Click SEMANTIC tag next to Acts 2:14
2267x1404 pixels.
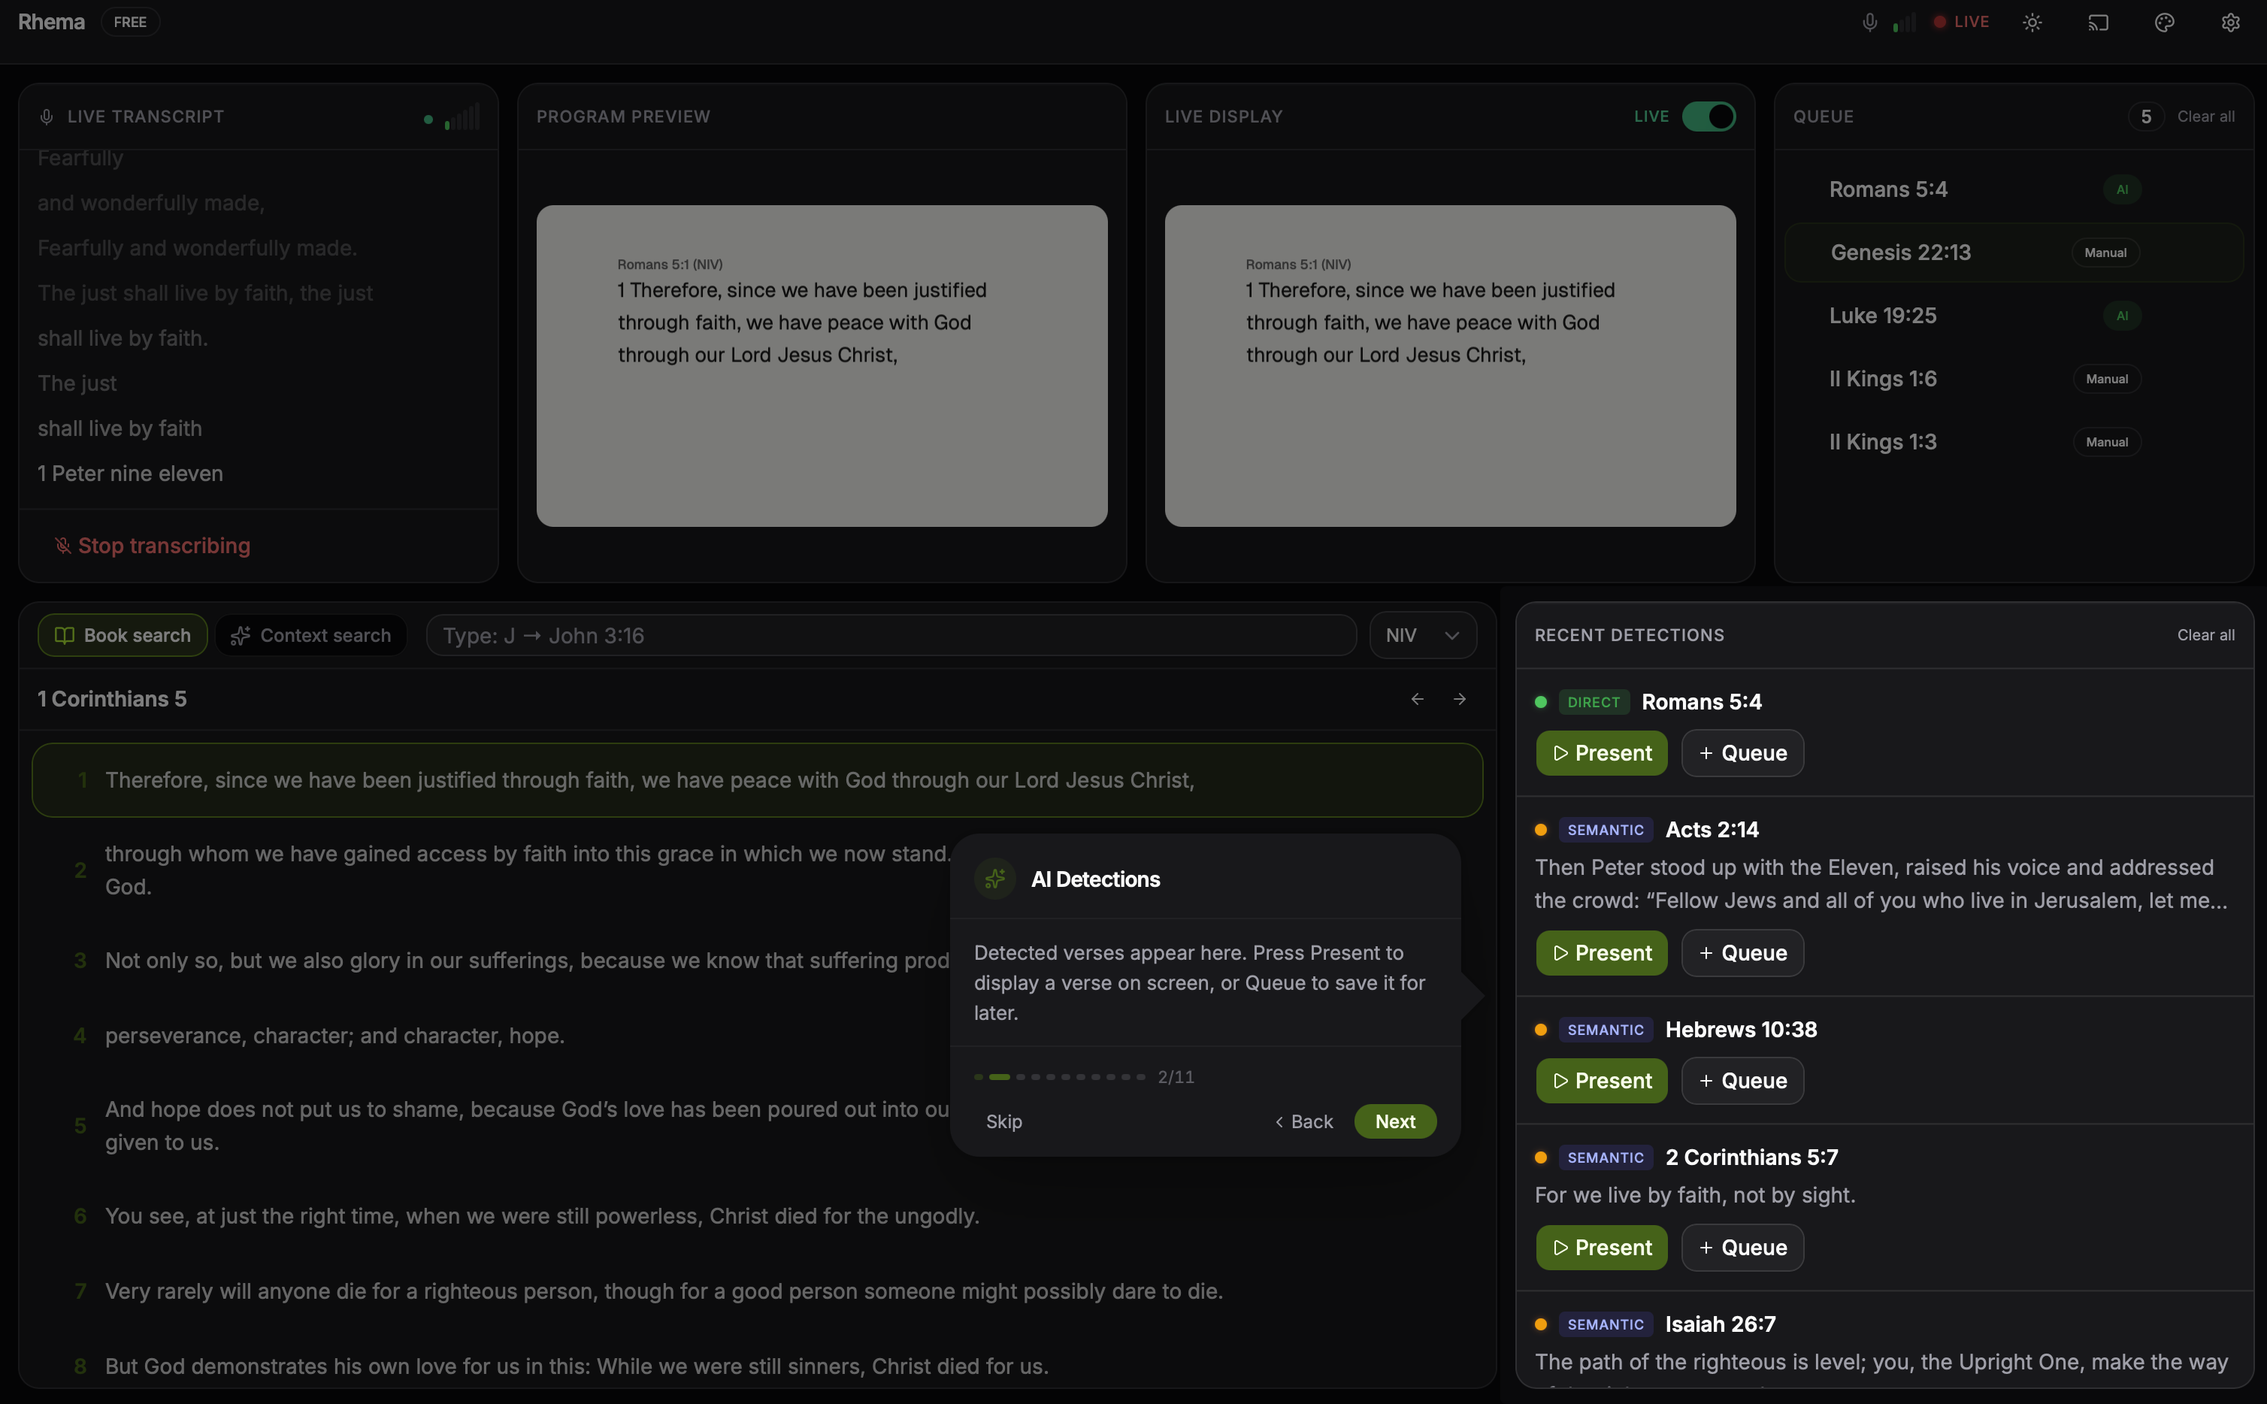(1605, 830)
